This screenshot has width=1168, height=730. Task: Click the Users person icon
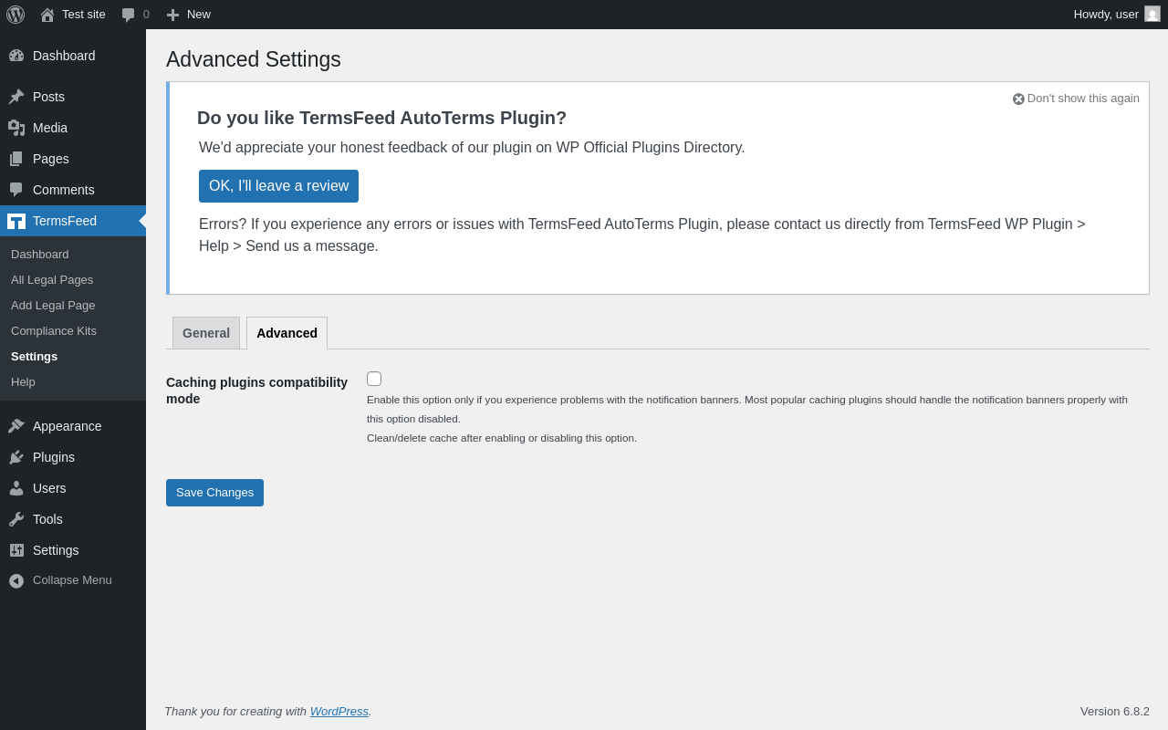(16, 488)
